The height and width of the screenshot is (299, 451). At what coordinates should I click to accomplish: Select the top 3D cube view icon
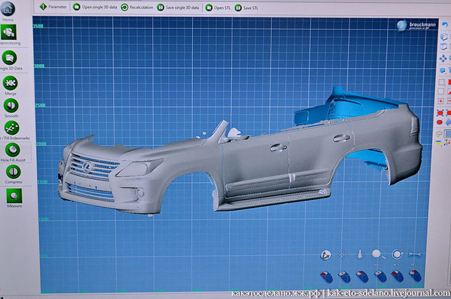tap(444, 36)
